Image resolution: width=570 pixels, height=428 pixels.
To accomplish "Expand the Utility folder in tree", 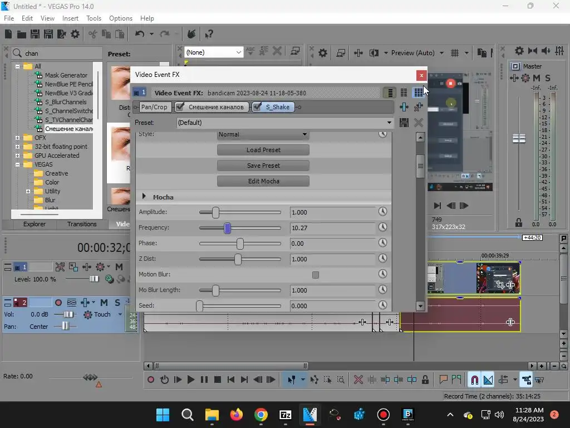I will [28, 191].
